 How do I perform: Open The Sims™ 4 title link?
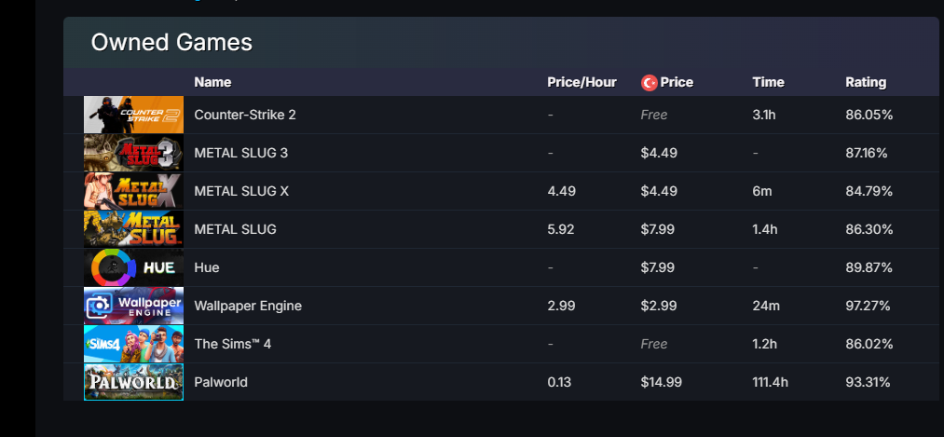pyautogui.click(x=232, y=344)
